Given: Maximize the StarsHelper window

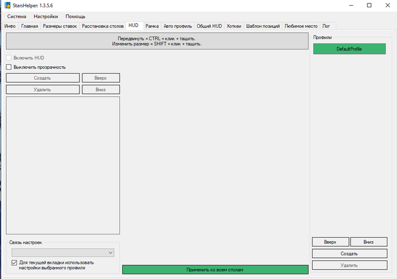Looking at the screenshot, I should click(x=369, y=5).
